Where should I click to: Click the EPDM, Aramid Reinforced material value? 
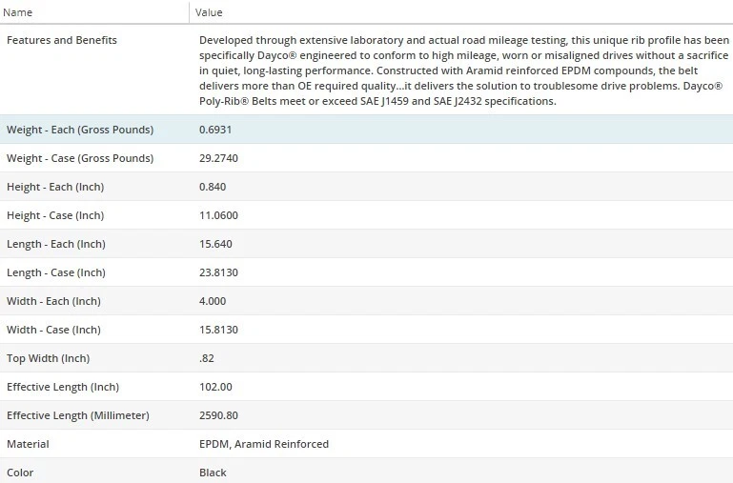(x=264, y=444)
